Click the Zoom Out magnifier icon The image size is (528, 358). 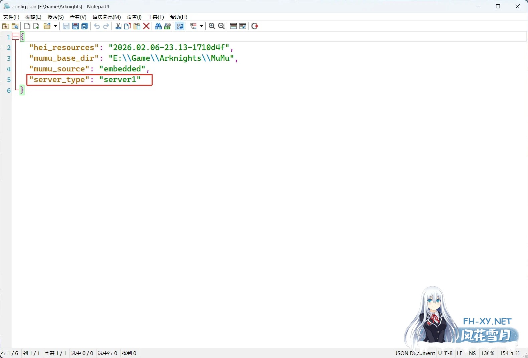[x=221, y=26]
